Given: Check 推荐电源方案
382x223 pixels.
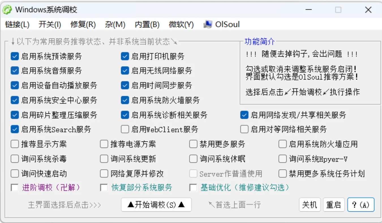Looking at the screenshot, I should [x=104, y=144].
